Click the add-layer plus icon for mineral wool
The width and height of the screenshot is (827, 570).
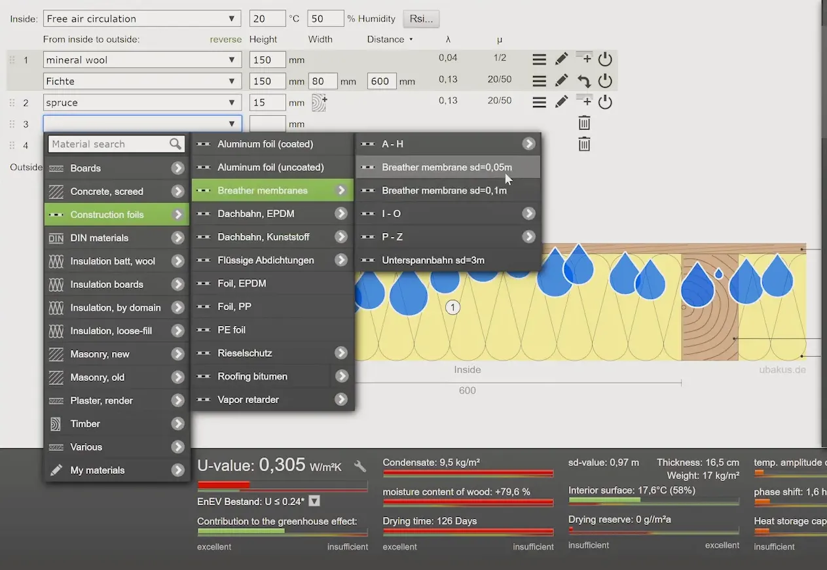pyautogui.click(x=585, y=59)
